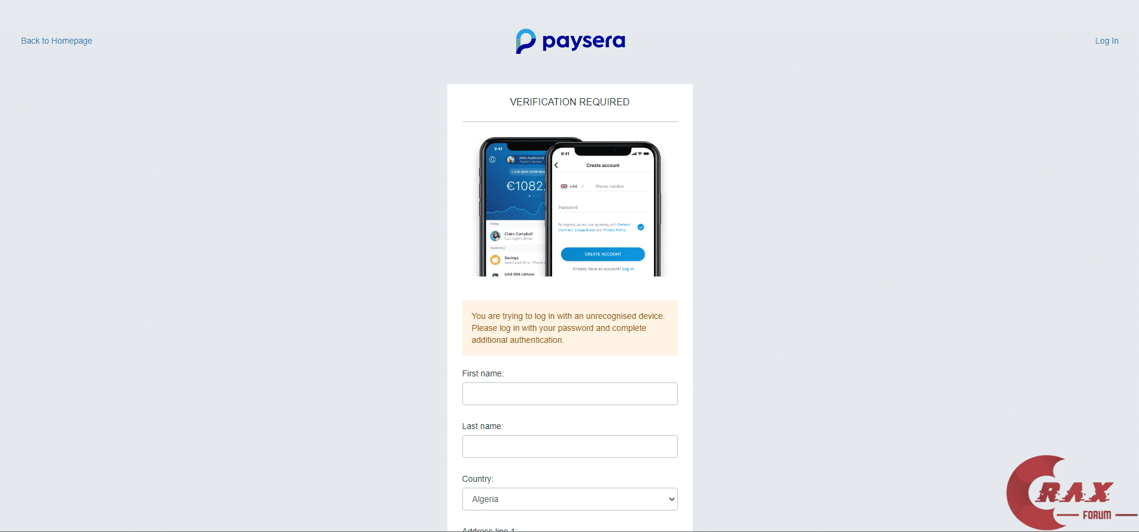Click Back to Homepage link
This screenshot has height=532, width=1139.
click(x=56, y=41)
